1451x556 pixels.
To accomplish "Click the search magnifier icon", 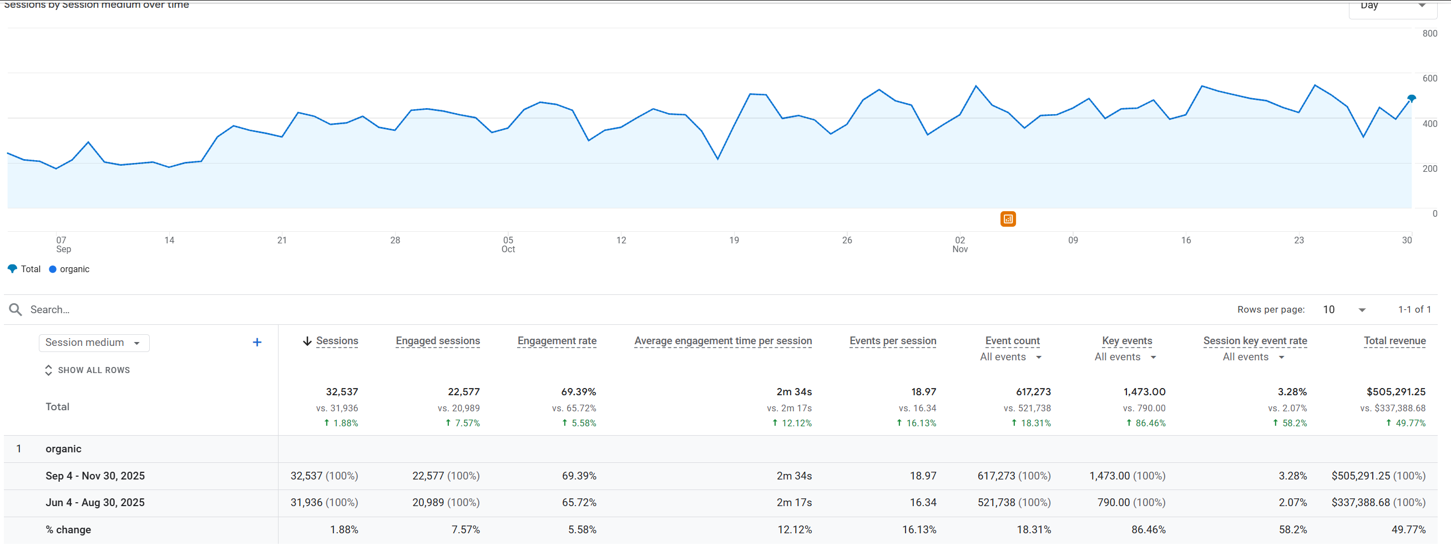I will tap(15, 309).
